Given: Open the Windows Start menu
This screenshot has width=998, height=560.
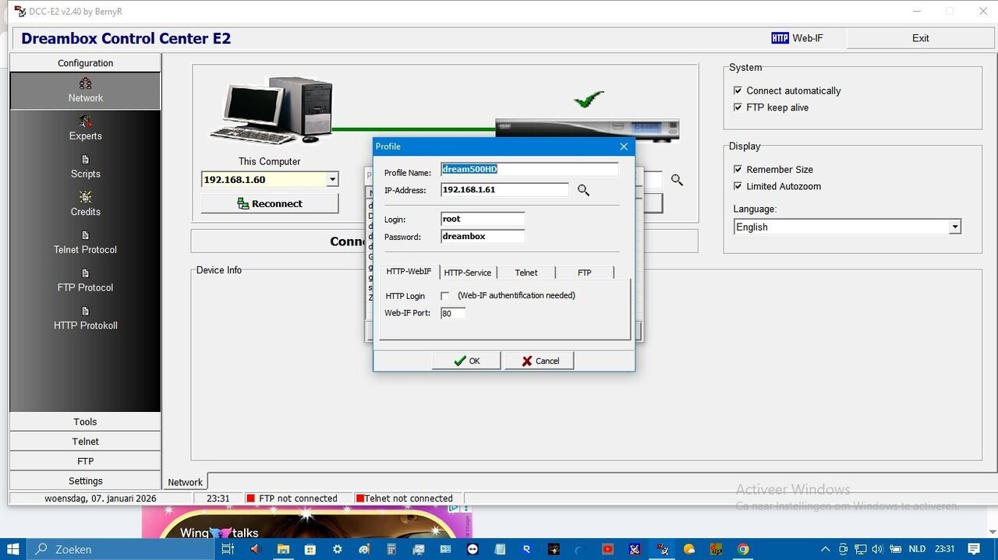Looking at the screenshot, I should click(13, 549).
